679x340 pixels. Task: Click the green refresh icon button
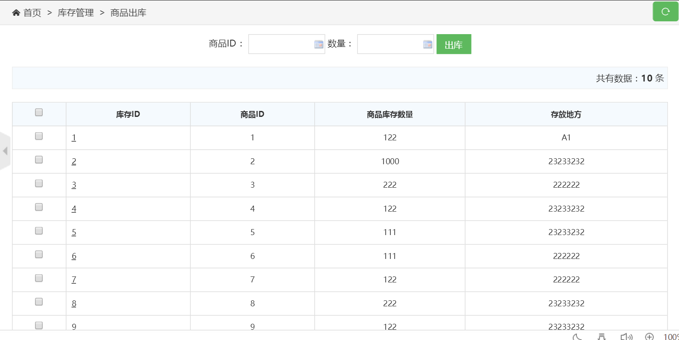tap(665, 12)
